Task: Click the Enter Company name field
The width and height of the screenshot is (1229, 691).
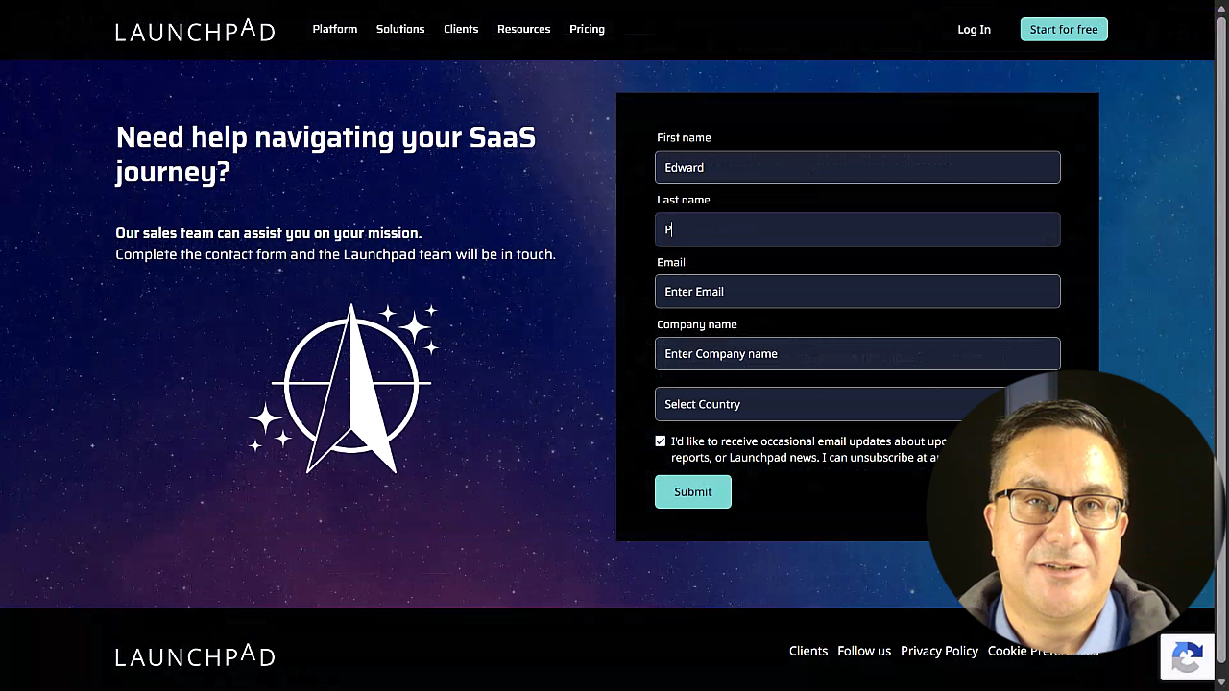Action: coord(857,354)
